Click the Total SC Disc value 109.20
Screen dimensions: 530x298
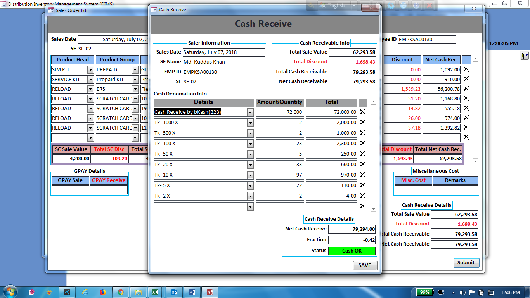[109, 159]
